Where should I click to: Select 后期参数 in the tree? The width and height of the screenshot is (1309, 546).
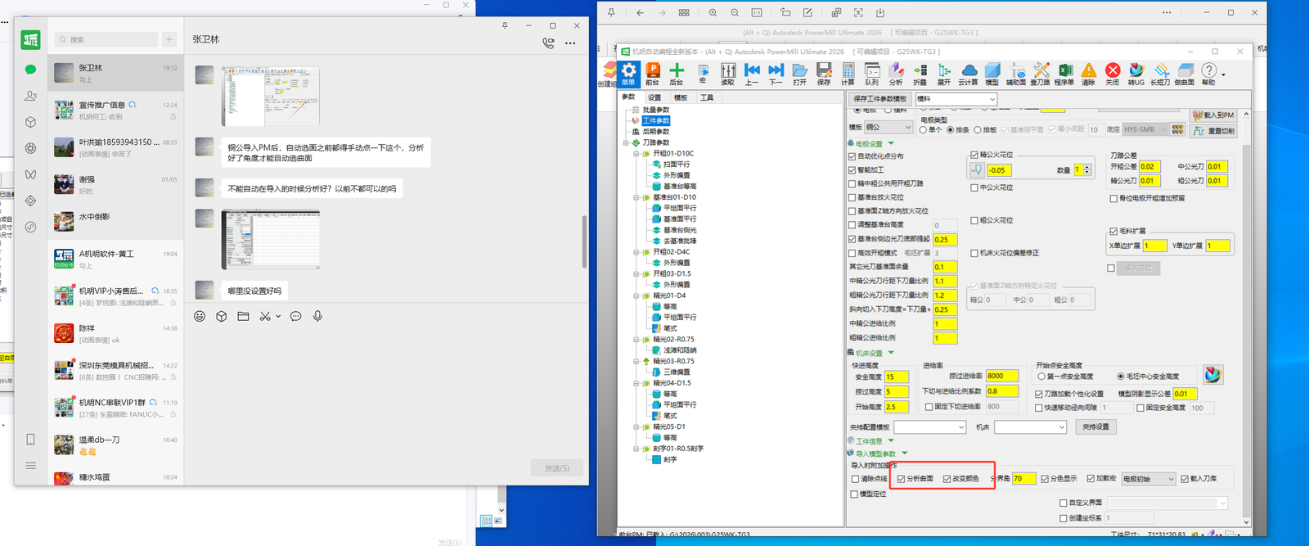pos(656,132)
